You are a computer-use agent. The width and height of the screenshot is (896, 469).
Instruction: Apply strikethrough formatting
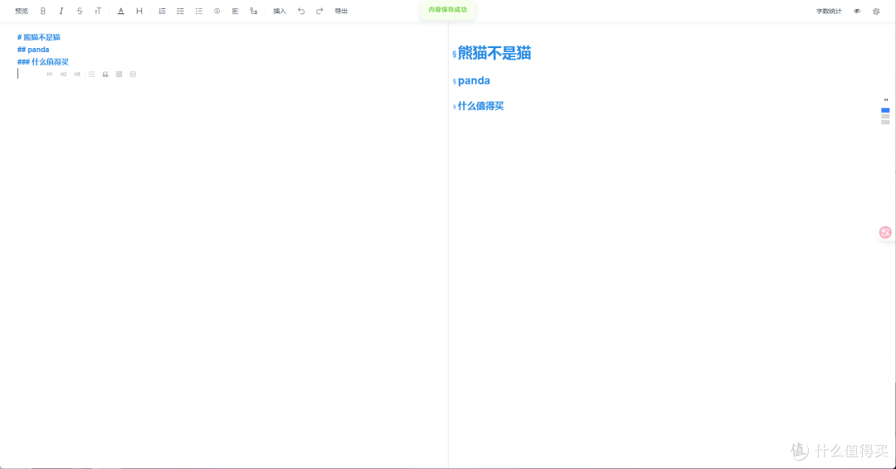pyautogui.click(x=80, y=11)
